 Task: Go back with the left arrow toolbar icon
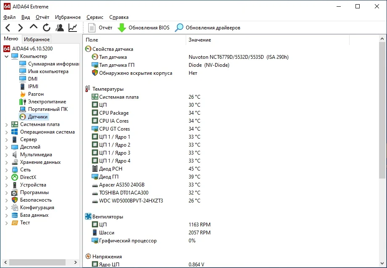click(8, 28)
